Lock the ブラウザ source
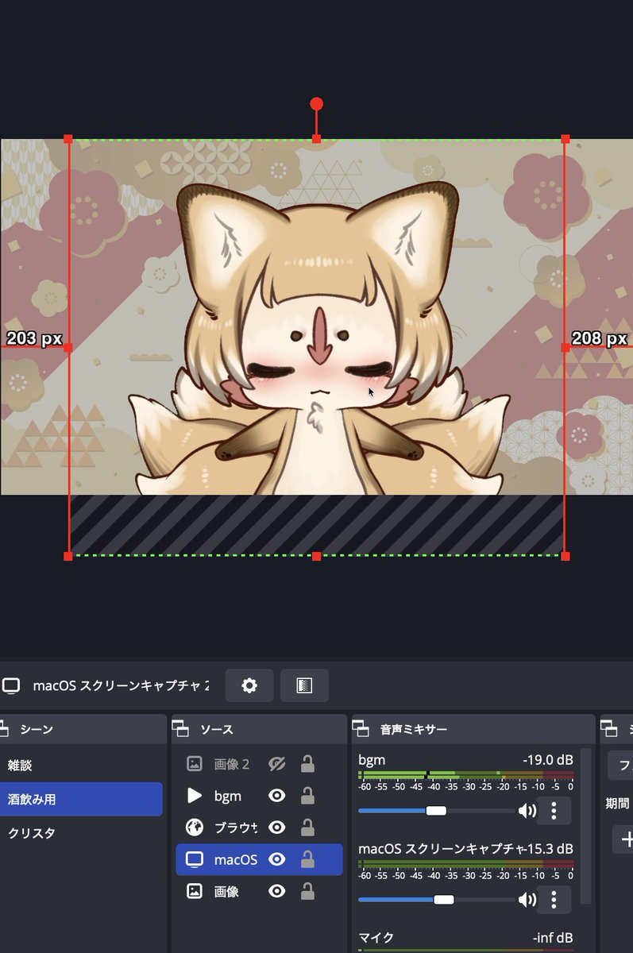 coord(307,828)
